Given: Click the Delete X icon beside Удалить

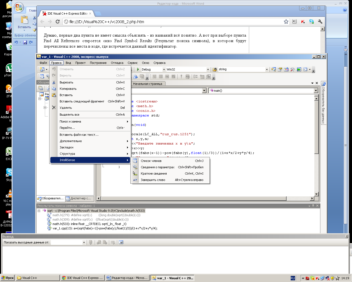Looking at the screenshot, I should coord(54,108).
